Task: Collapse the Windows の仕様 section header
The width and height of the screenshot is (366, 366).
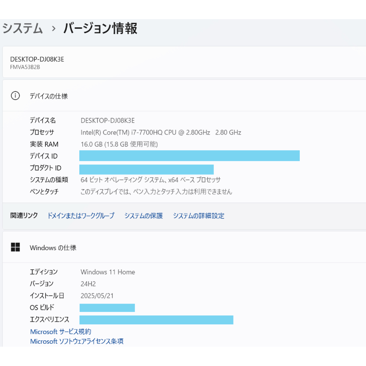Action: coord(184,247)
